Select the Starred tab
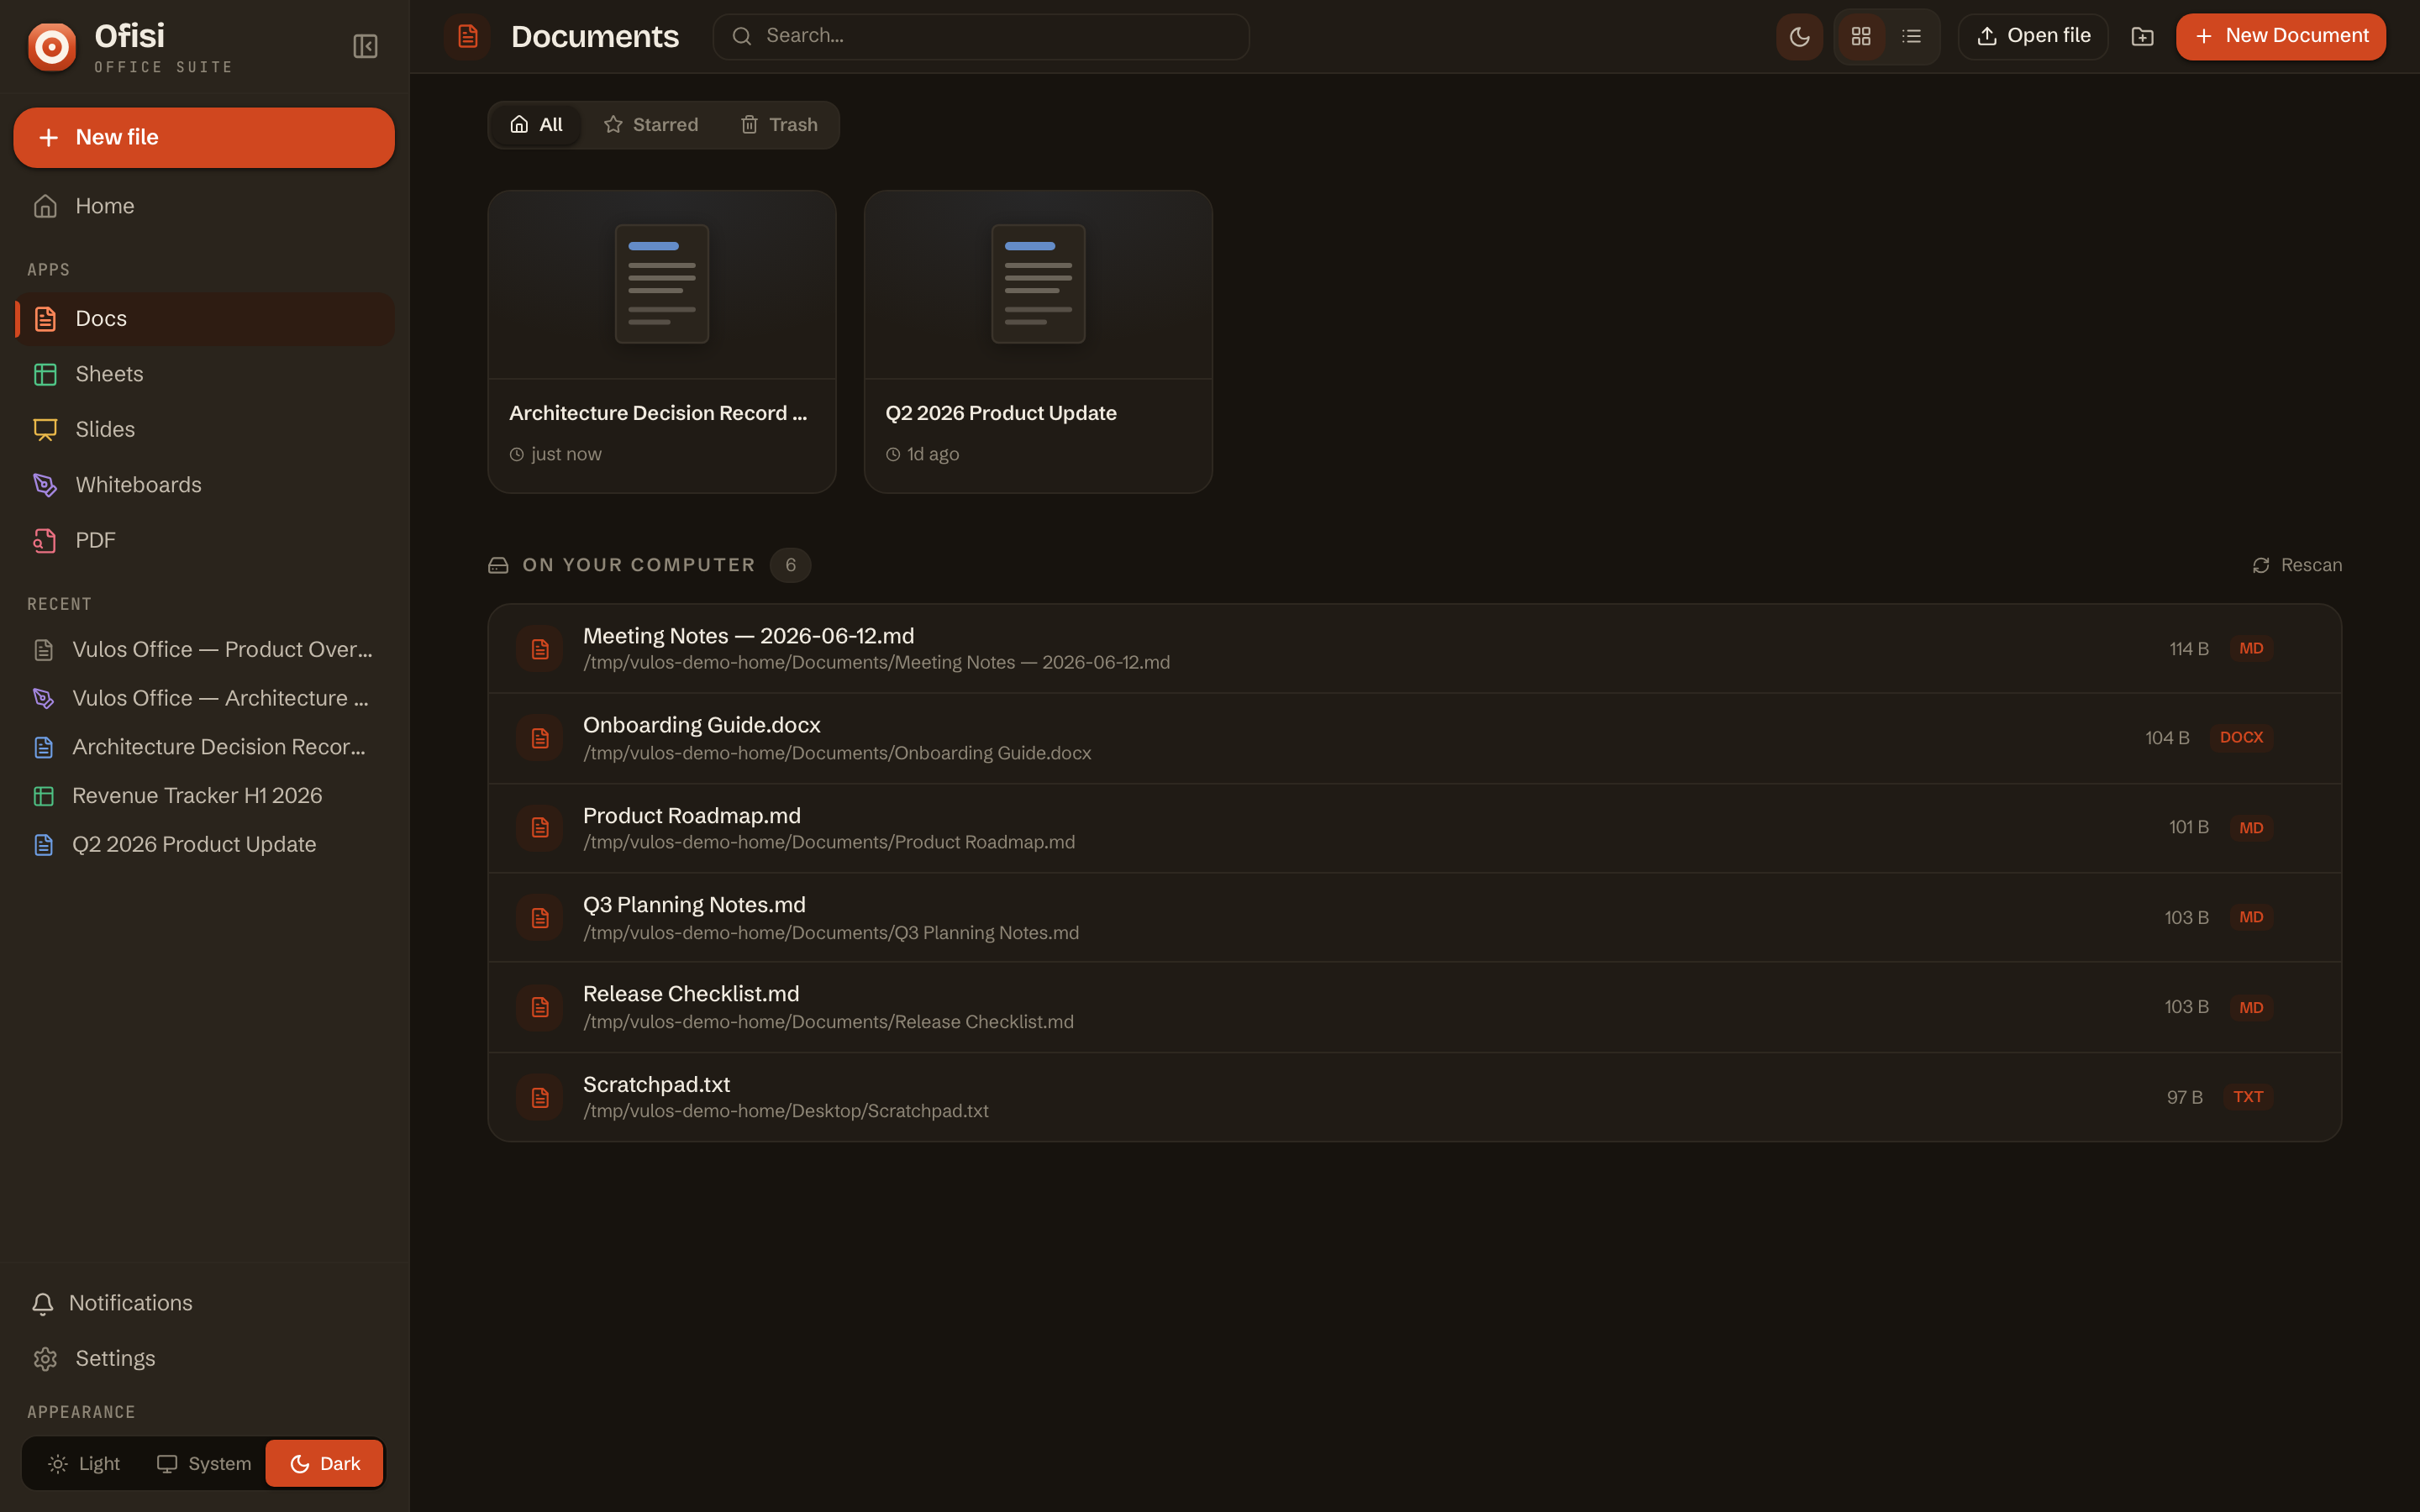Viewport: 2420px width, 1512px height. (651, 125)
